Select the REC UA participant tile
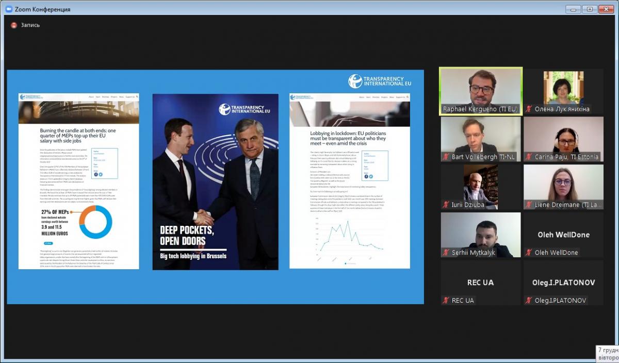Screen dimensions: 619x363 [481, 283]
